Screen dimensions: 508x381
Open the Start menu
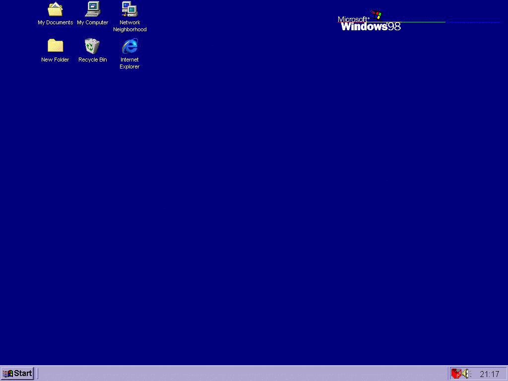coord(17,374)
